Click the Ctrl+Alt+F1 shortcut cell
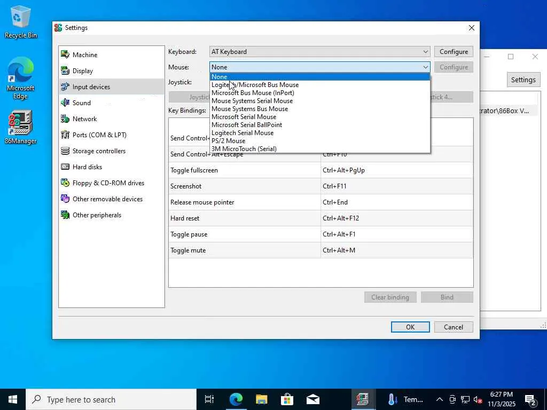 397,234
